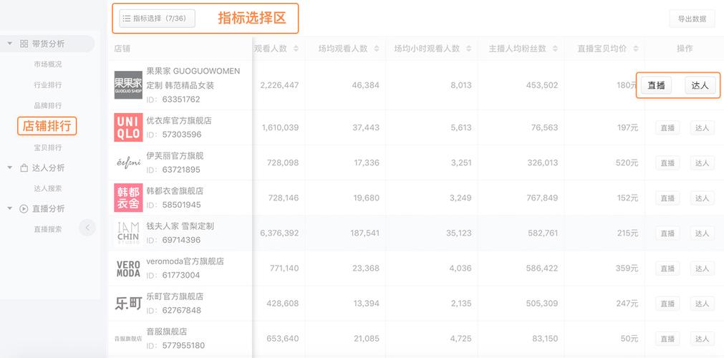The image size is (724, 358).
Task: Click 达人 button for 韩都衣舍 row
Action: point(703,198)
